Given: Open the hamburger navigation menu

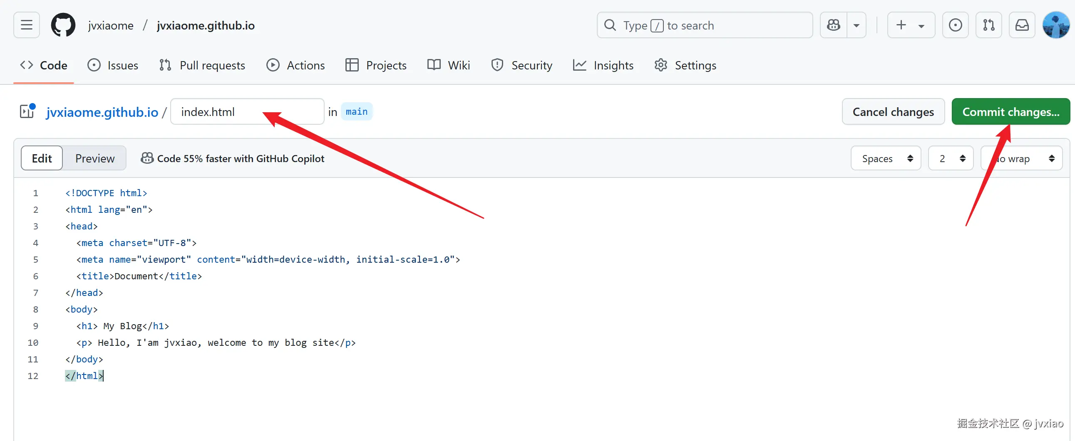Looking at the screenshot, I should point(26,25).
